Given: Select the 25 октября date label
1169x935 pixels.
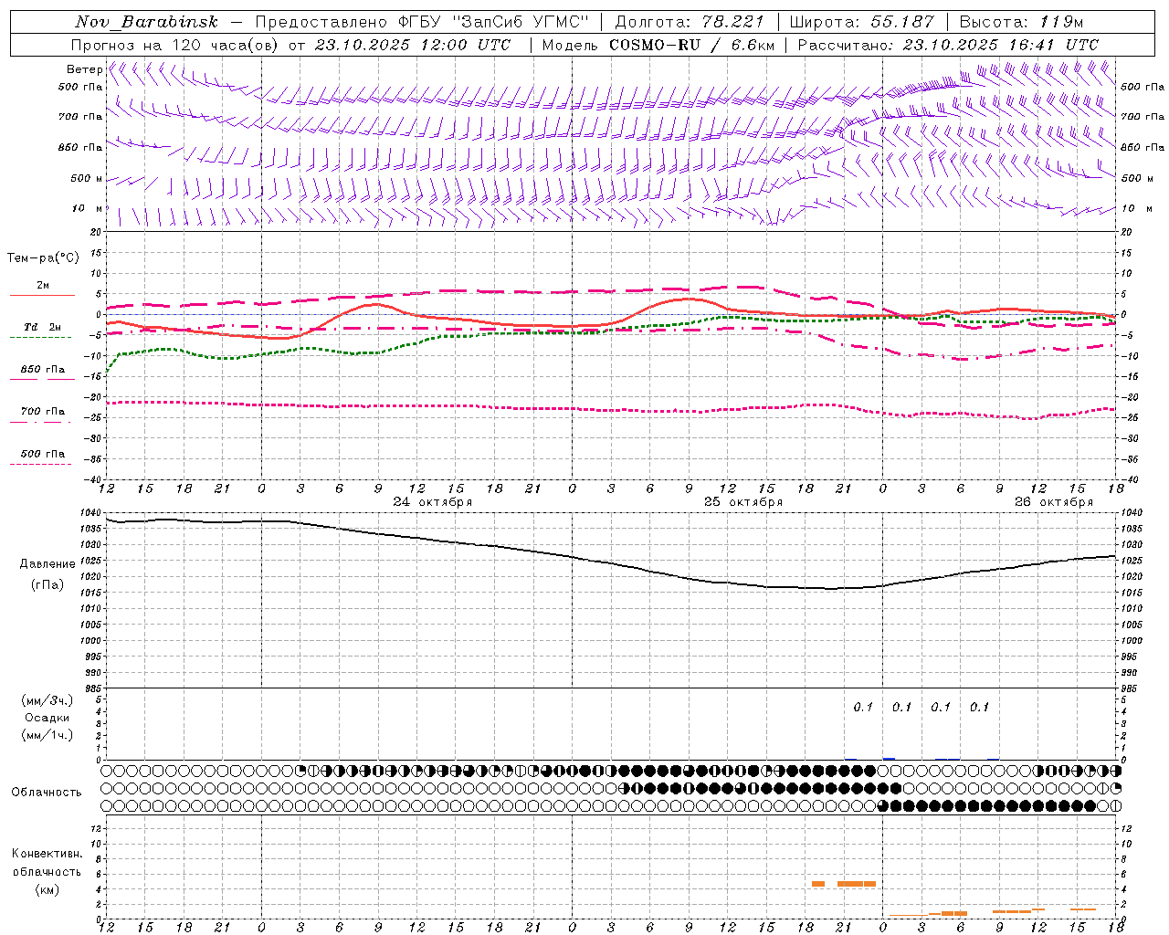Looking at the screenshot, I should [x=743, y=502].
